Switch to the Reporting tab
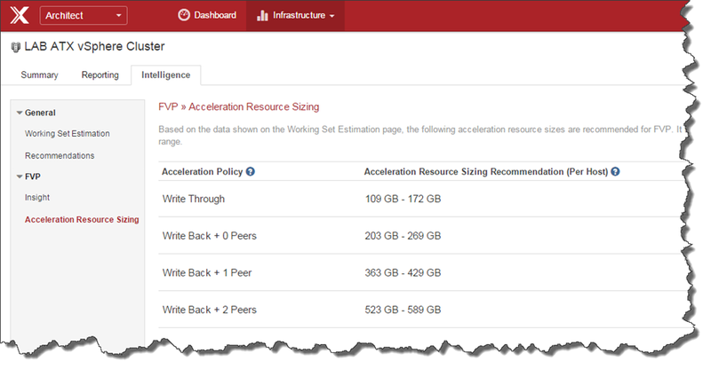This screenshot has height=369, width=711. click(x=100, y=75)
